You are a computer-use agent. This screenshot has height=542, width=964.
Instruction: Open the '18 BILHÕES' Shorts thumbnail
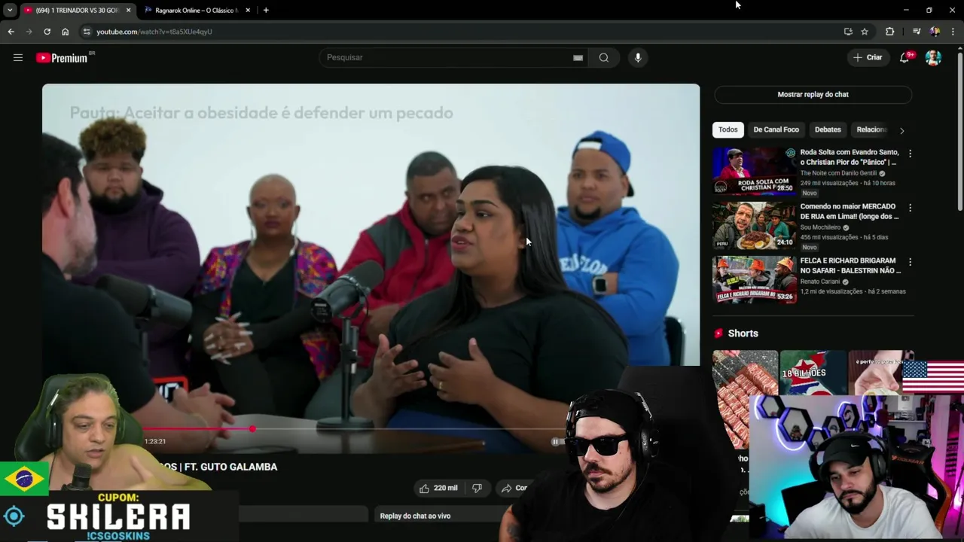(x=813, y=373)
